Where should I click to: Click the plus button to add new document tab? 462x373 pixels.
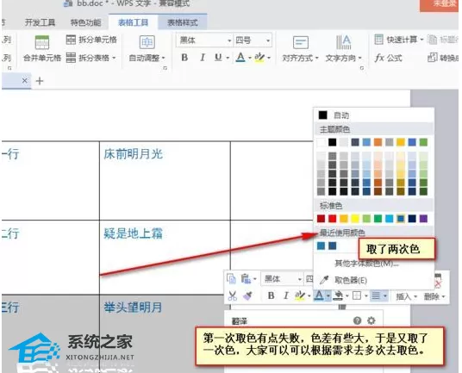pyautogui.click(x=40, y=81)
